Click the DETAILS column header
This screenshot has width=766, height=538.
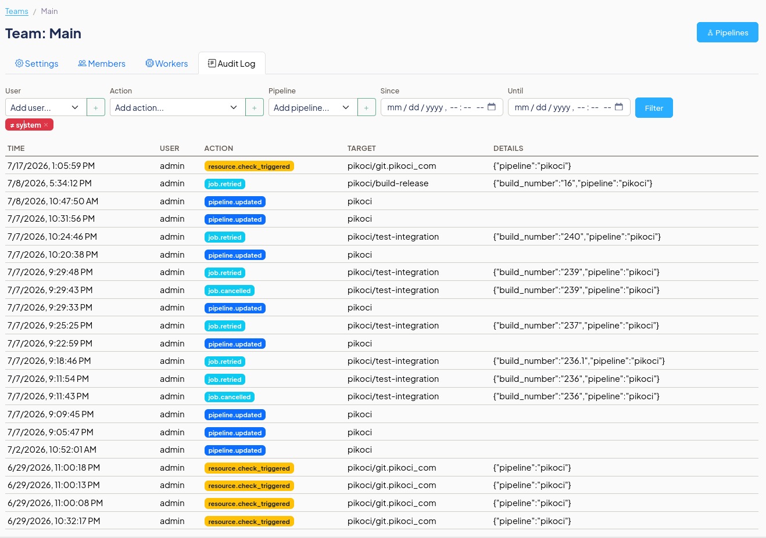pos(509,149)
